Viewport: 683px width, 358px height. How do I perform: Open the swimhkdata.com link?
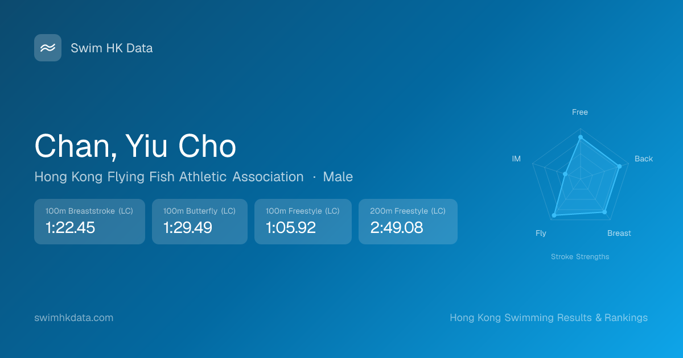click(74, 318)
